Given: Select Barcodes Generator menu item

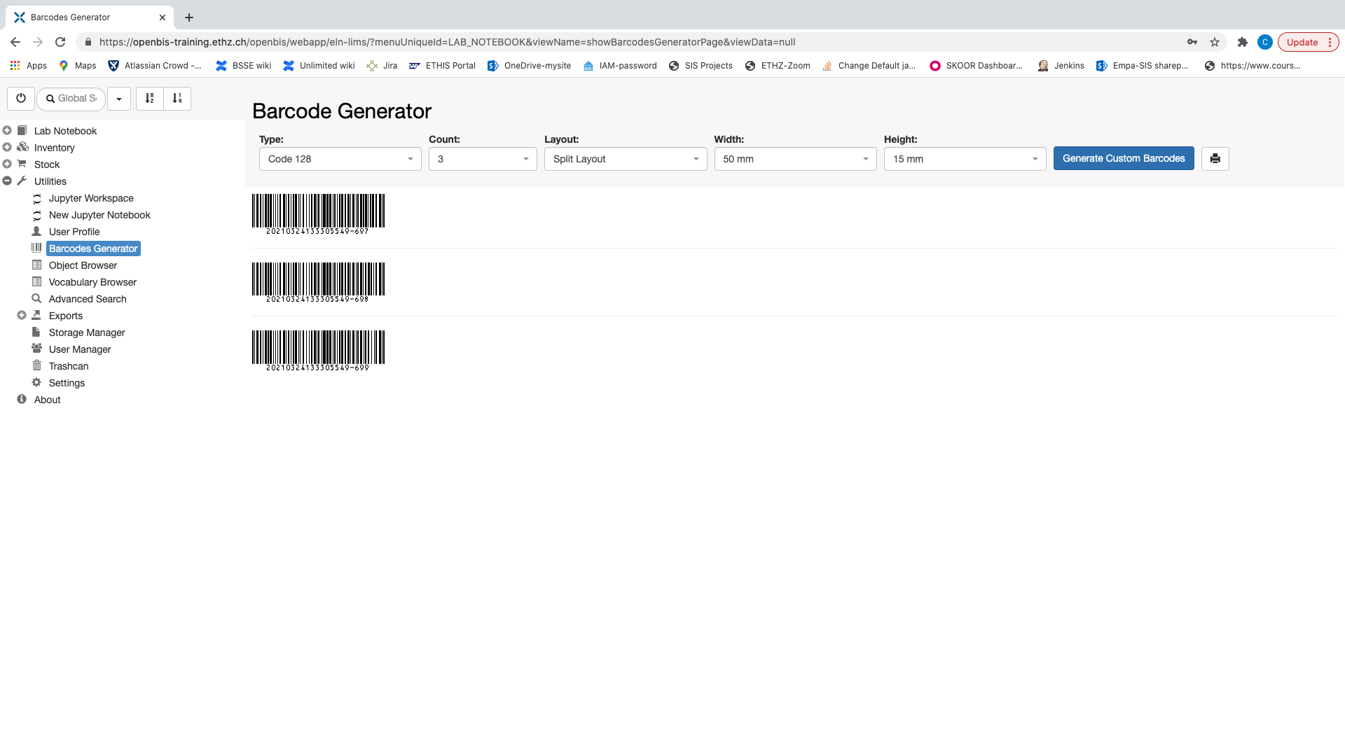Looking at the screenshot, I should tap(93, 248).
